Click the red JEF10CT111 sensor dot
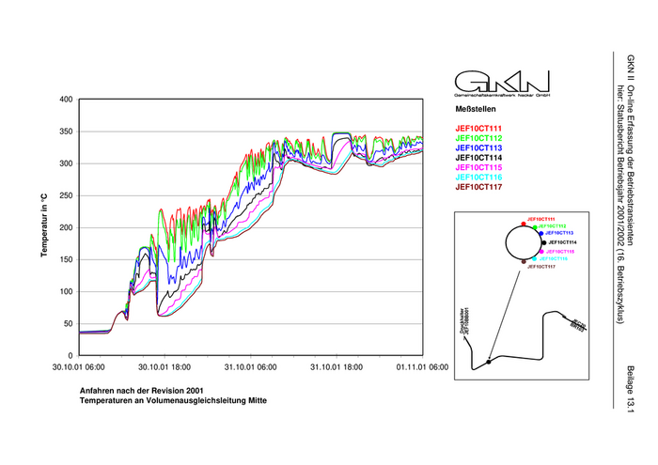This screenshot has height=465, width=658. [523, 224]
